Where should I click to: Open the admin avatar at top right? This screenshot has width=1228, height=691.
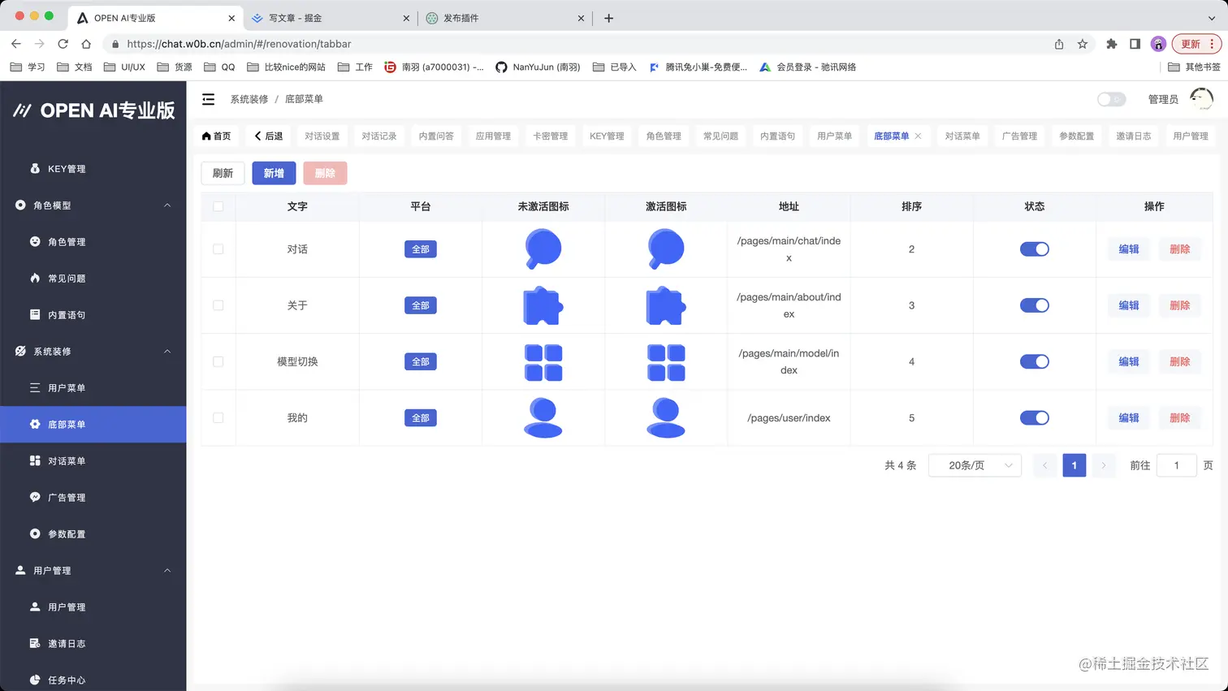[x=1201, y=98]
